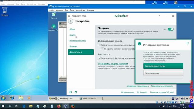Screen dimensions: 194x109
Task: Open 'Другие решения' link
Action: pyautogui.click(x=128, y=92)
